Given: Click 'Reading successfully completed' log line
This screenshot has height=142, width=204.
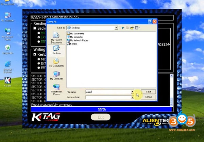Looking at the screenshot, I should point(52,105).
